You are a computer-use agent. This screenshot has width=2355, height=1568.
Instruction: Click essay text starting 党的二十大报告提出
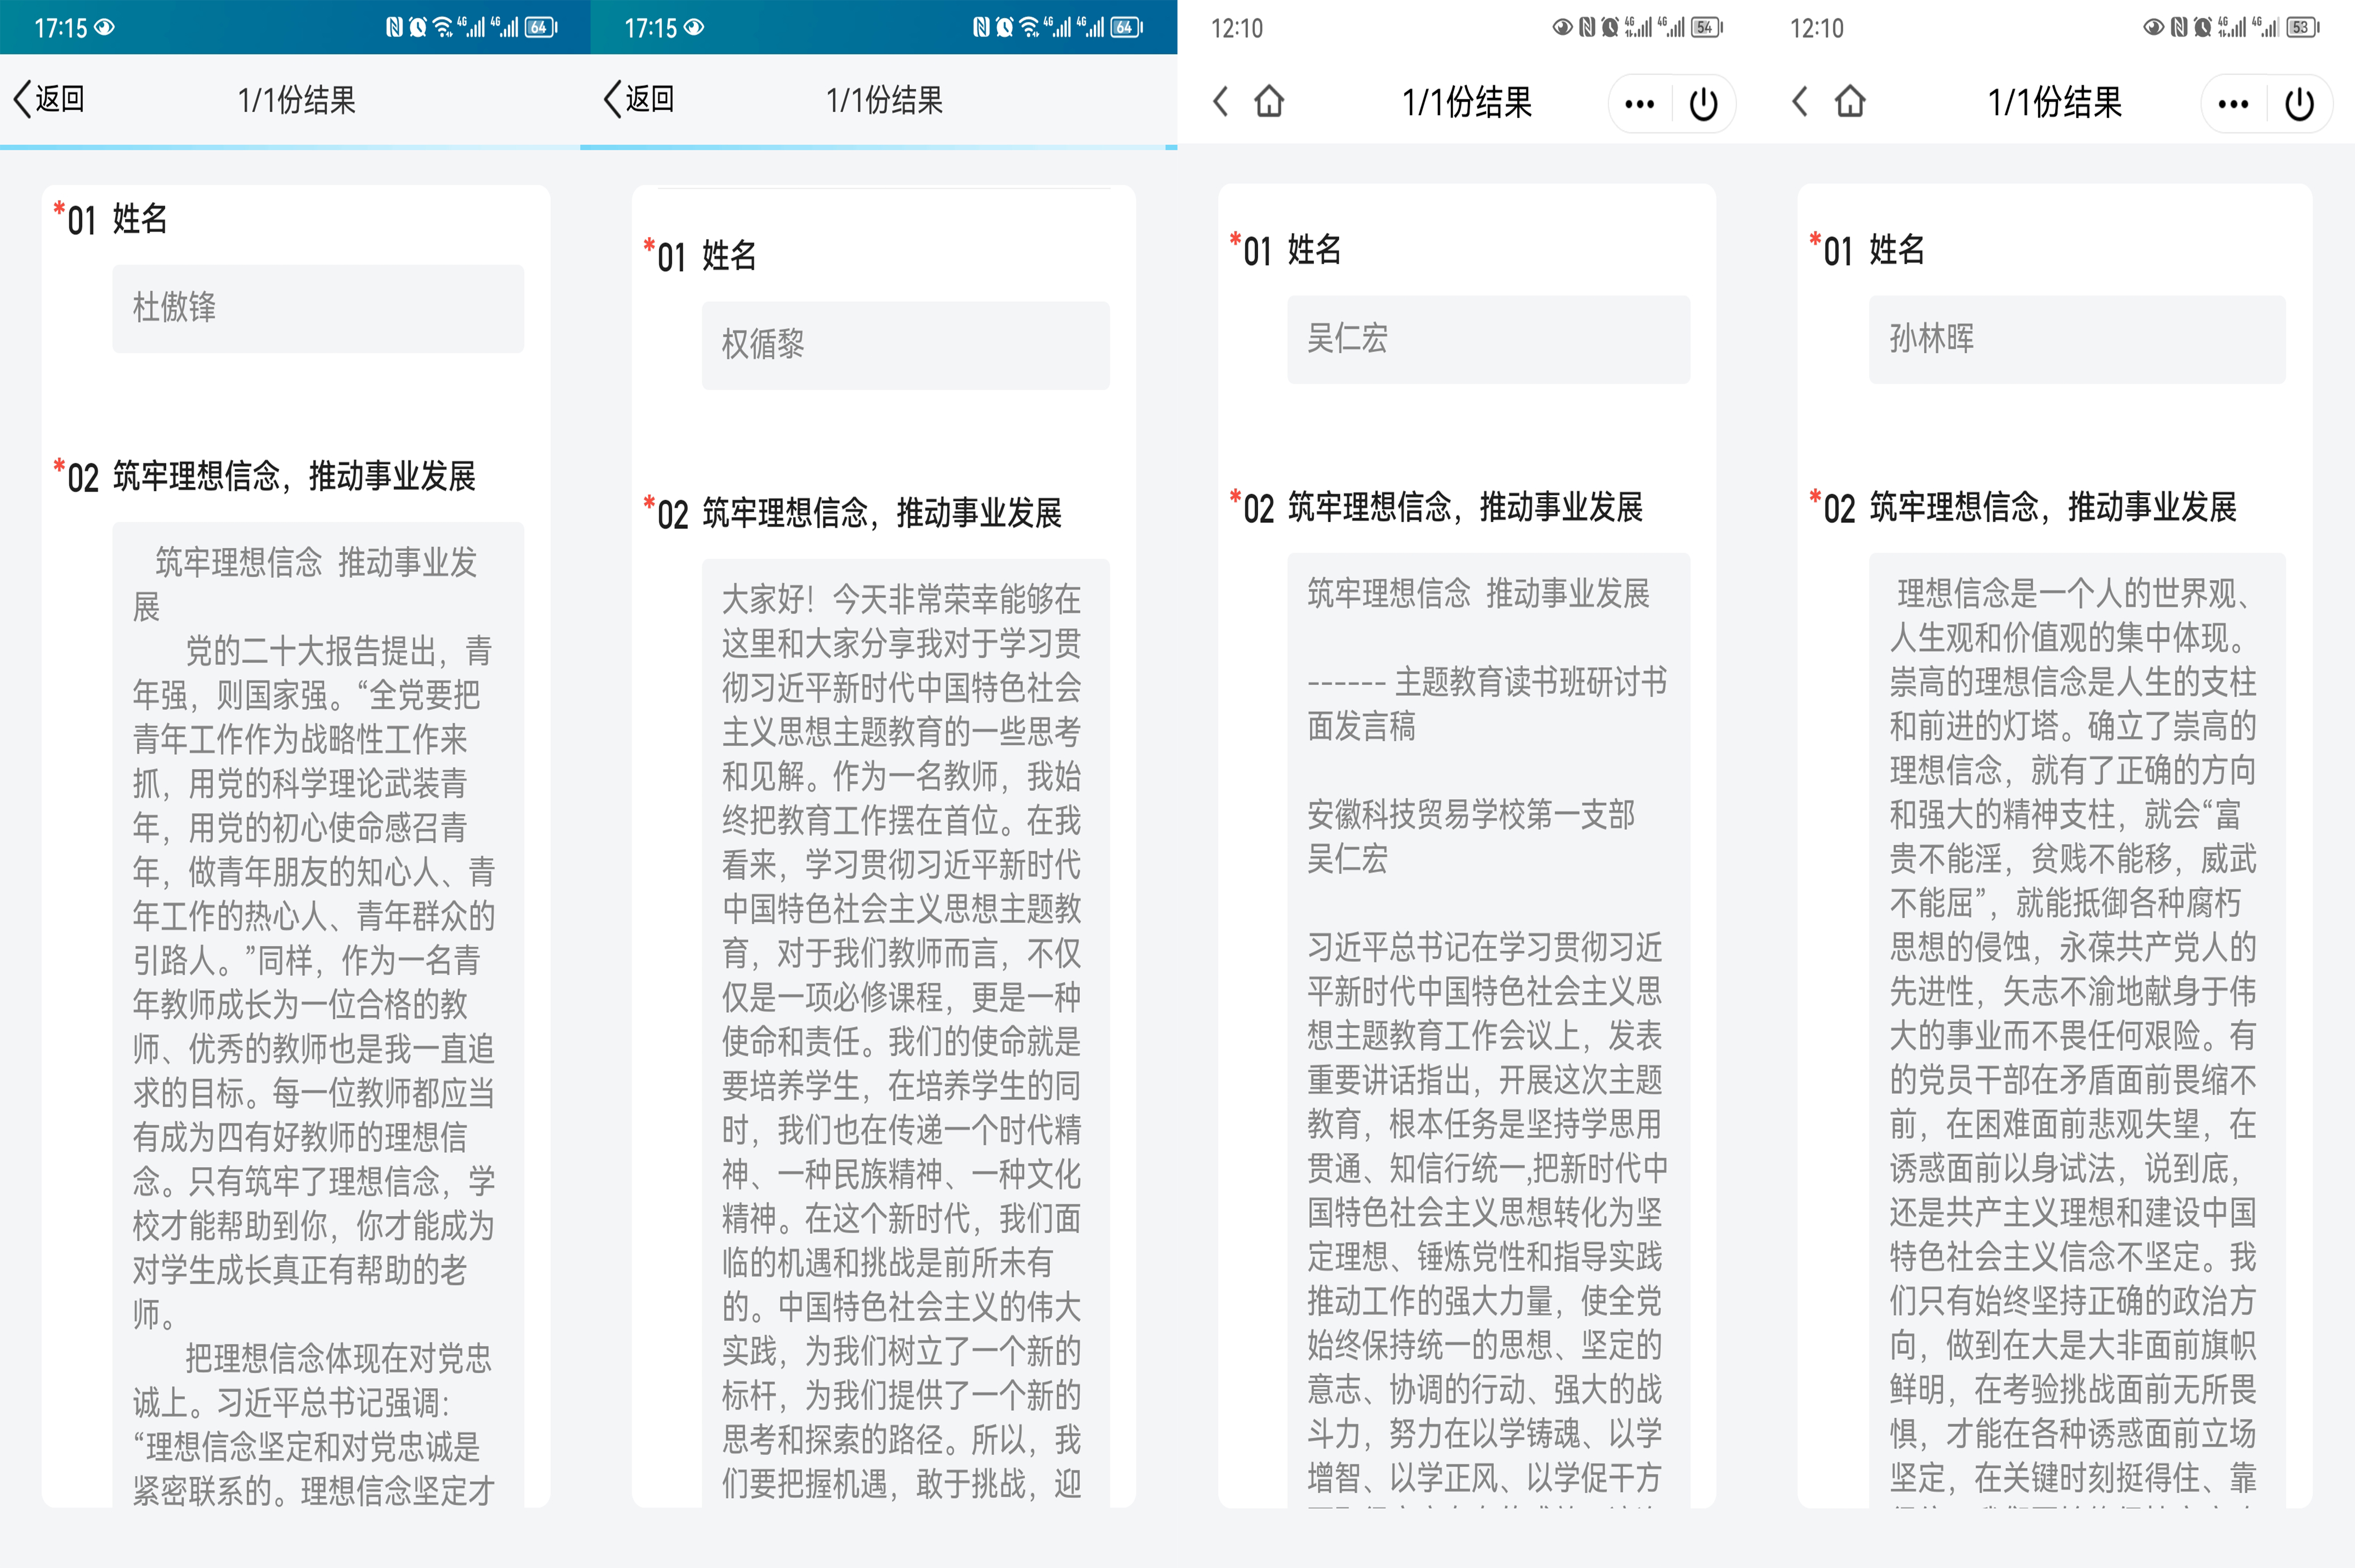314,981
